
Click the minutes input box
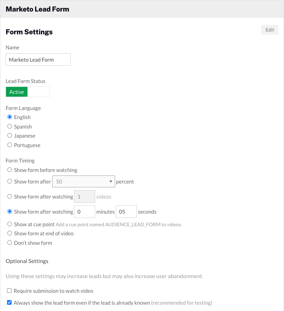(x=84, y=212)
